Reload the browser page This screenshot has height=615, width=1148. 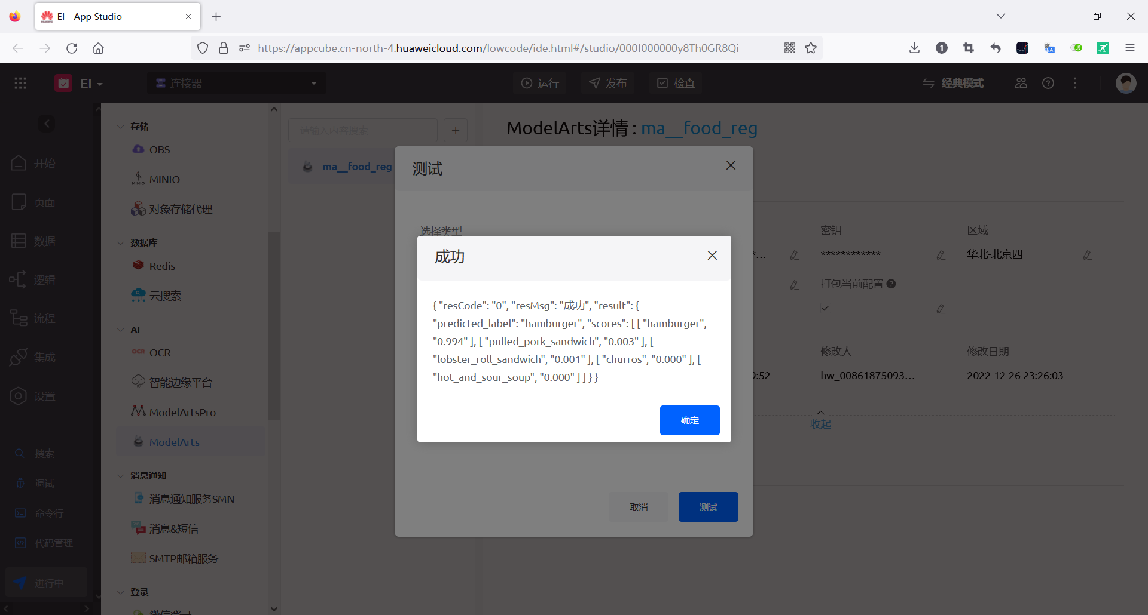click(72, 48)
